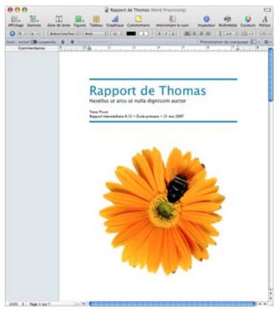277x310 pixels.
Task: Insert a Graphique chart
Action: click(115, 21)
